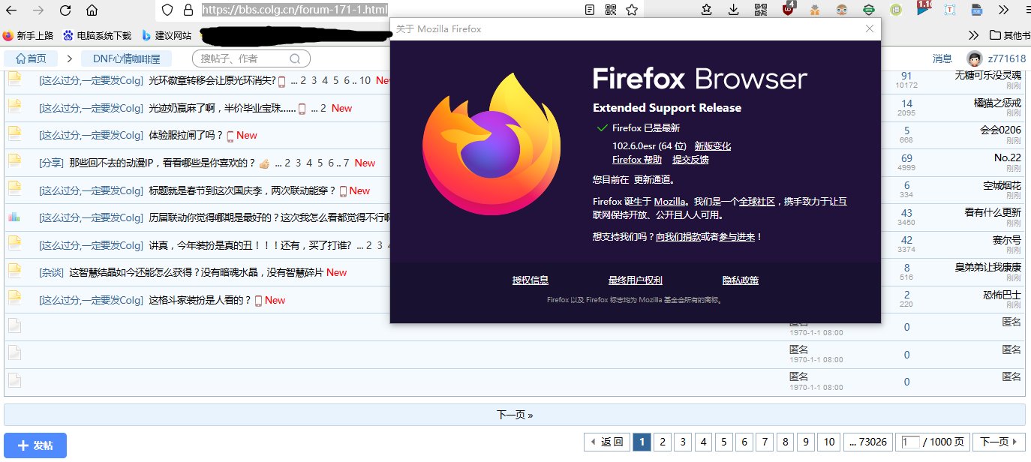Viewport: 1031px width, 462px height.
Task: Click the blue T text-select extension icon
Action: click(949, 10)
